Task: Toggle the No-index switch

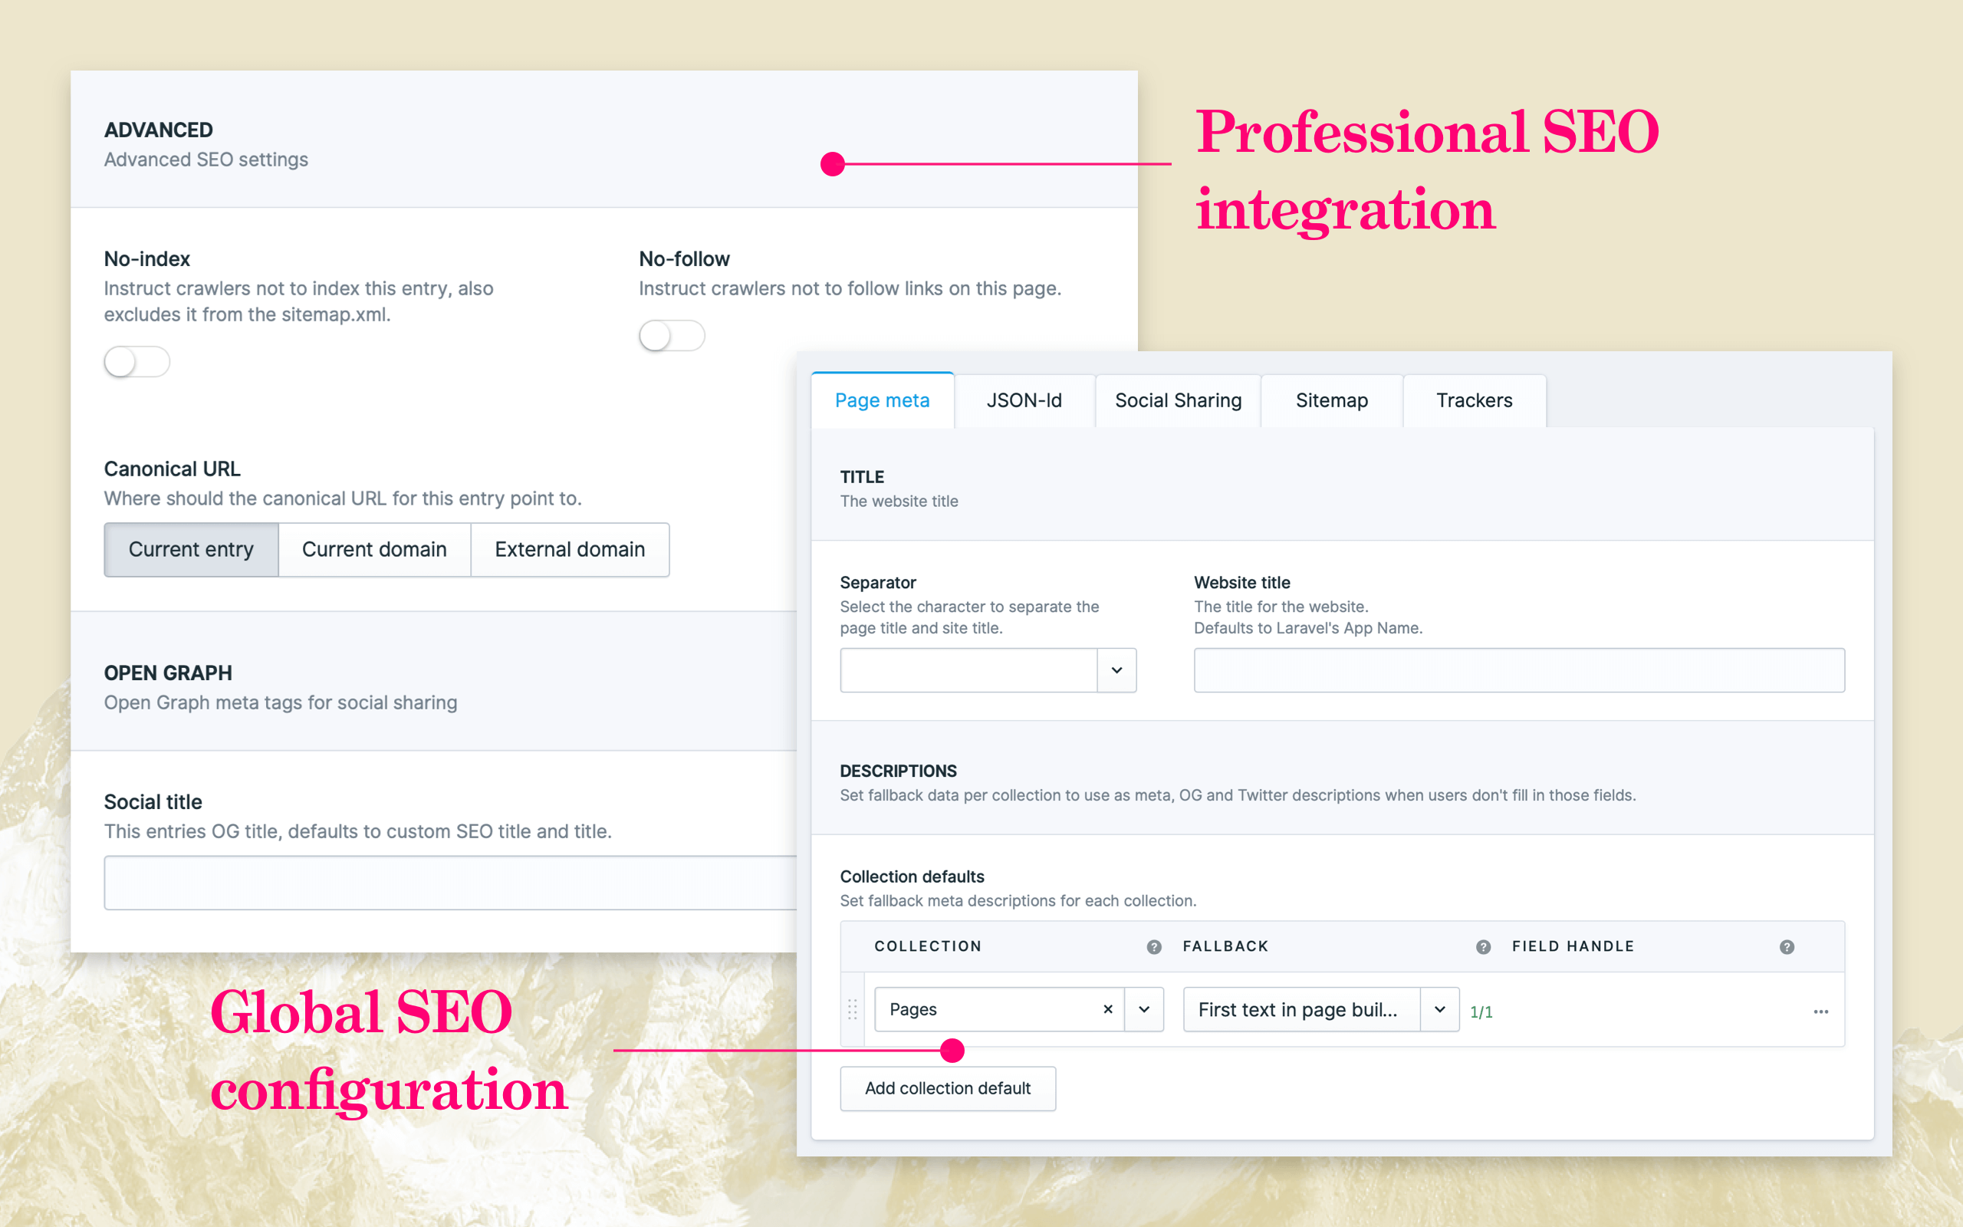Action: [x=136, y=362]
